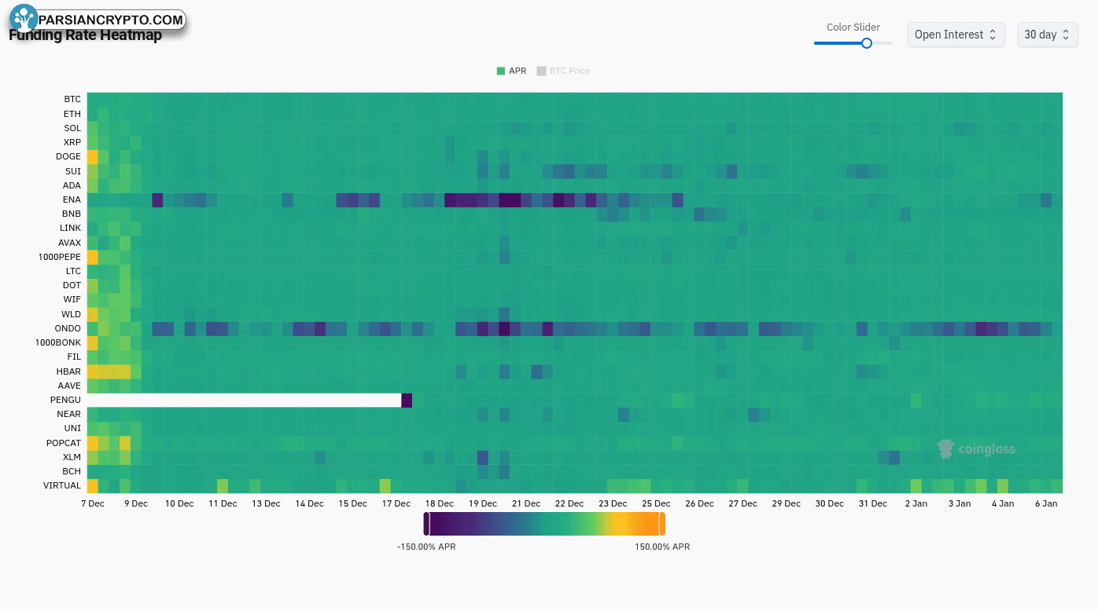
Task: Click the XRP row label
Action: 72,142
